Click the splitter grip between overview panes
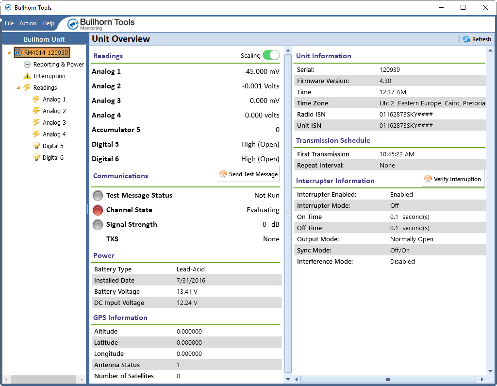 coord(288,214)
